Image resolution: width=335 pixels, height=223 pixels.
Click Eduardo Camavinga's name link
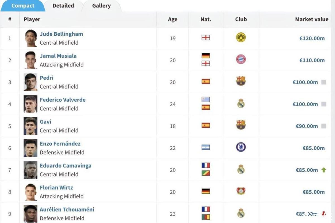[66, 166]
